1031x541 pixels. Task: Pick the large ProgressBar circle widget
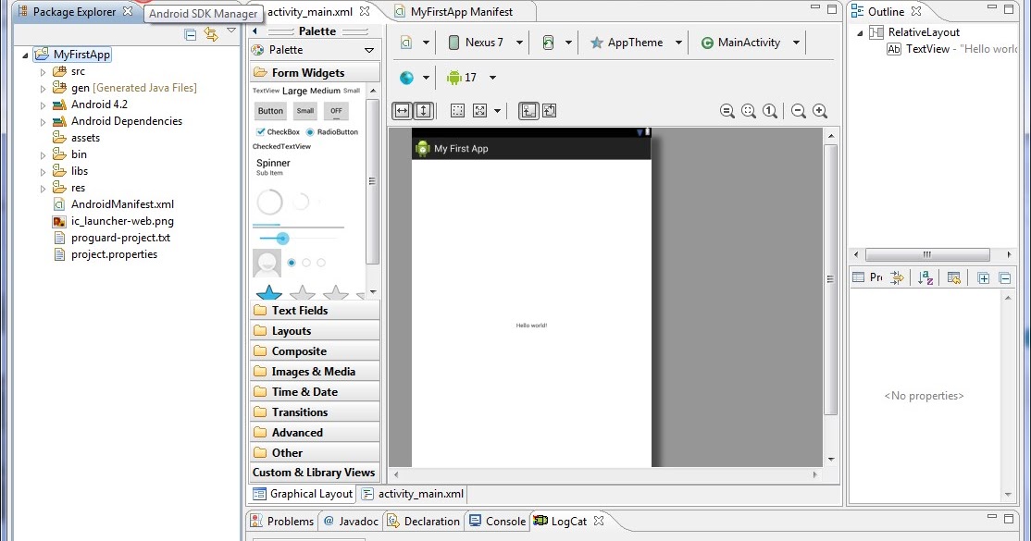tap(269, 202)
